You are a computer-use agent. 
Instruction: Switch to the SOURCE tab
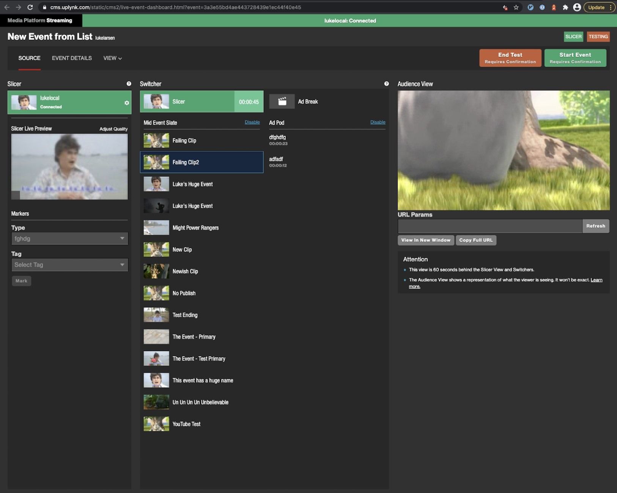(29, 58)
